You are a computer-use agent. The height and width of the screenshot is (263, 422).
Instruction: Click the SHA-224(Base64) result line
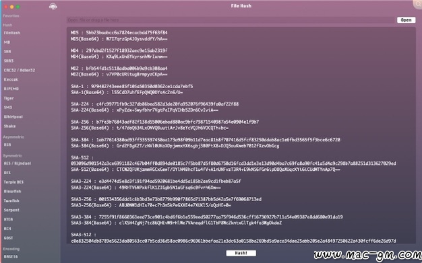click(144, 110)
